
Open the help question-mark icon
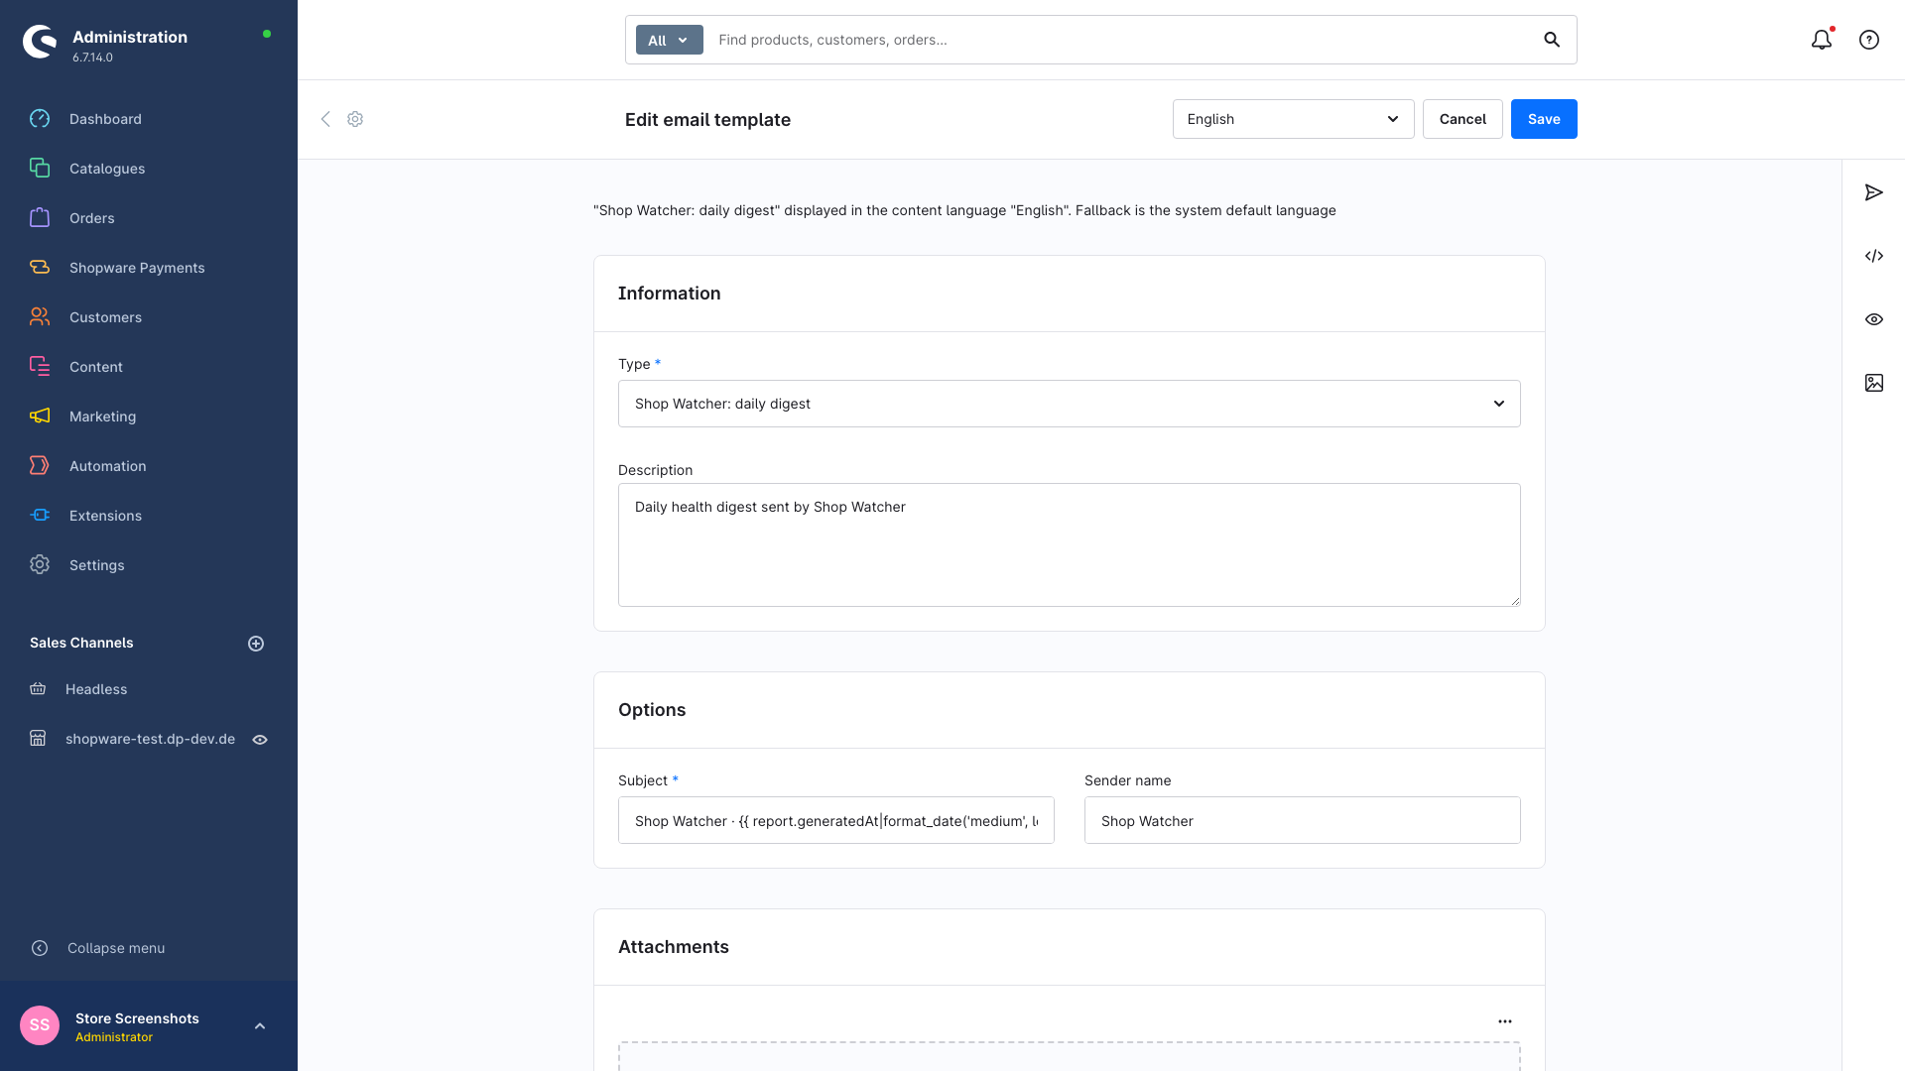tap(1869, 40)
